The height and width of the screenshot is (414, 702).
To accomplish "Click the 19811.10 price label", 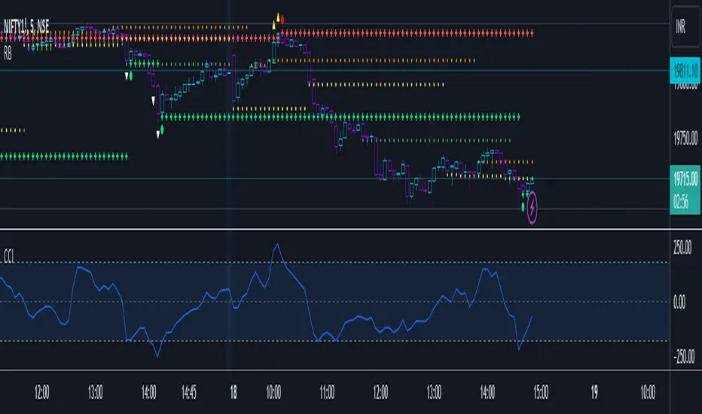I will 685,71.
